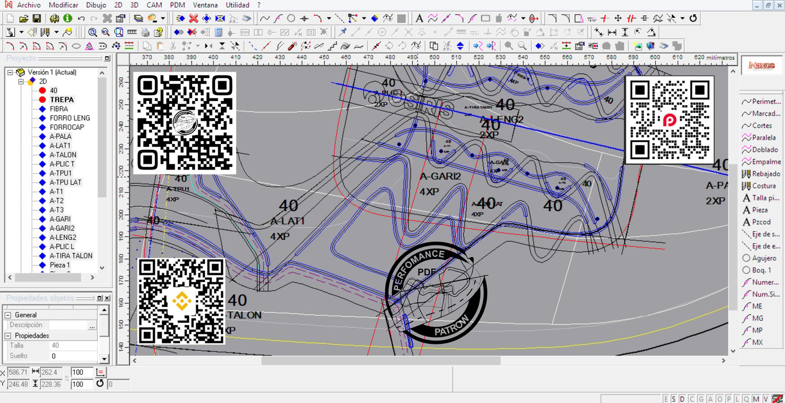785x403 pixels.
Task: Click the Suelto value field
Action: (73, 356)
